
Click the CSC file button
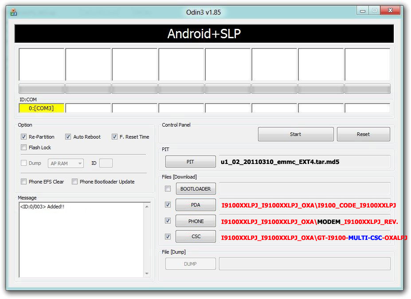(x=196, y=236)
